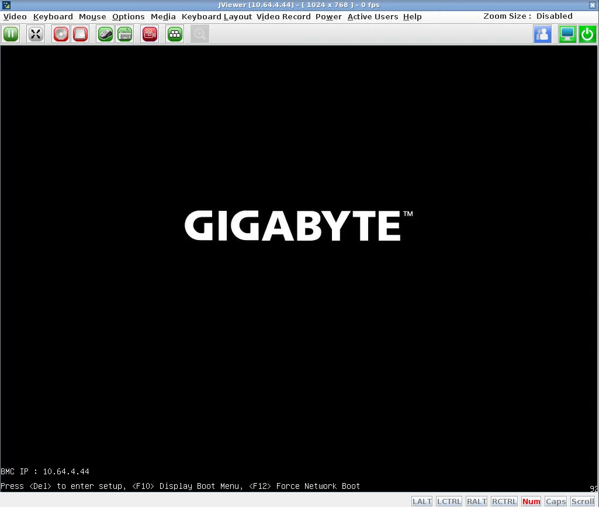This screenshot has width=599, height=507.
Task: Open the hotkeys grid icon
Action: (x=175, y=34)
